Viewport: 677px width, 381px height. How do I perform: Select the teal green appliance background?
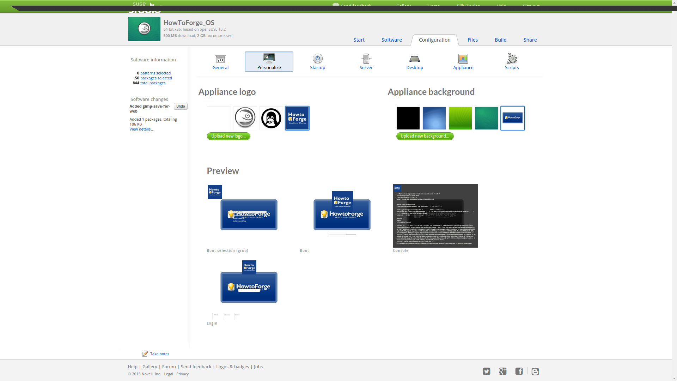click(x=487, y=118)
